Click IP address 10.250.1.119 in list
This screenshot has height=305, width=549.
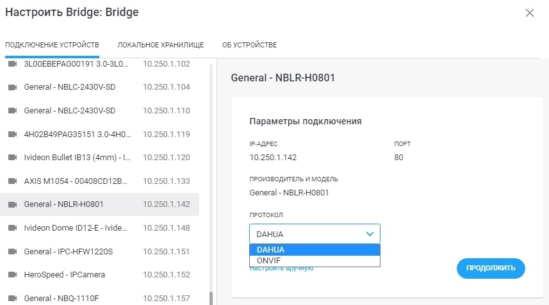[x=167, y=134]
